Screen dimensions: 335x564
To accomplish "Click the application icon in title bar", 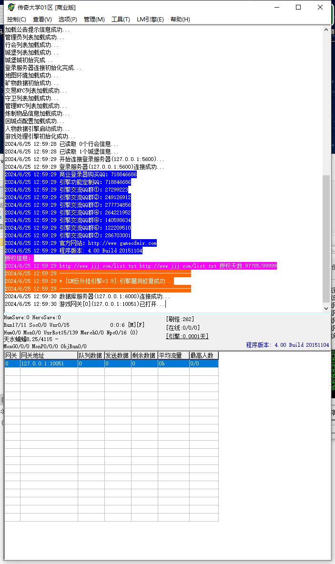I will tap(11, 7).
